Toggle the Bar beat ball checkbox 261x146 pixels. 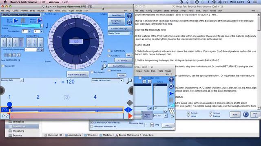pos(109,71)
